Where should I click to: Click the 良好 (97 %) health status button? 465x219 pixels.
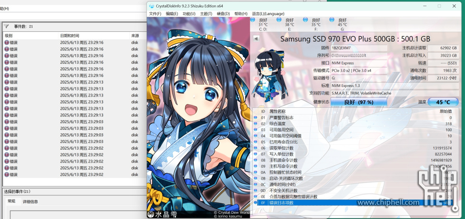[x=359, y=102]
